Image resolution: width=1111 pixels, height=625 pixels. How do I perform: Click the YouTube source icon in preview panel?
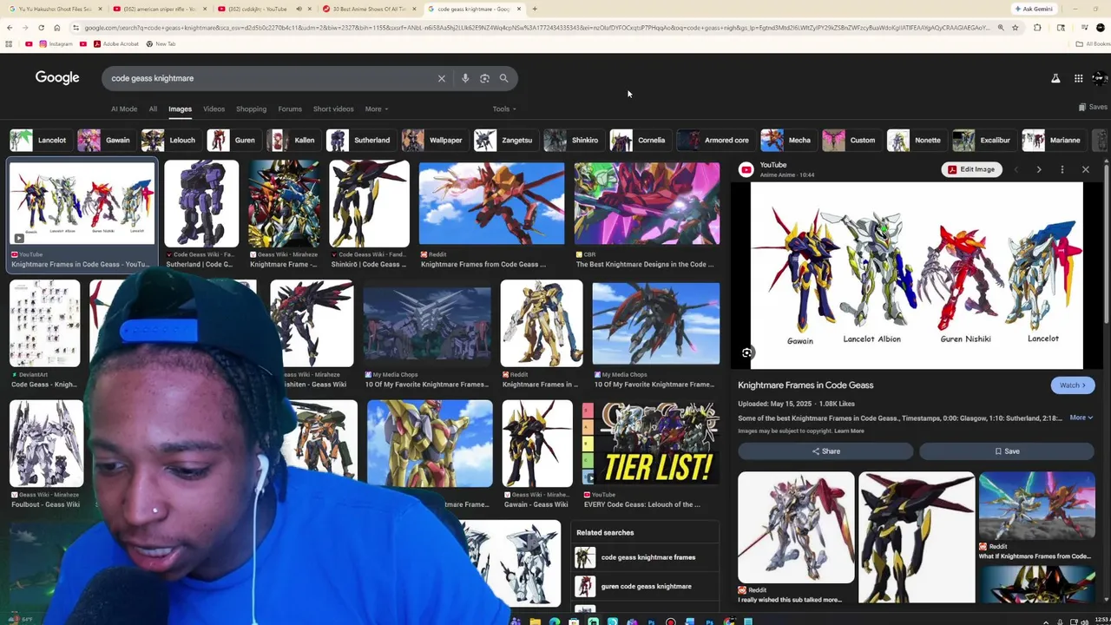pos(746,169)
